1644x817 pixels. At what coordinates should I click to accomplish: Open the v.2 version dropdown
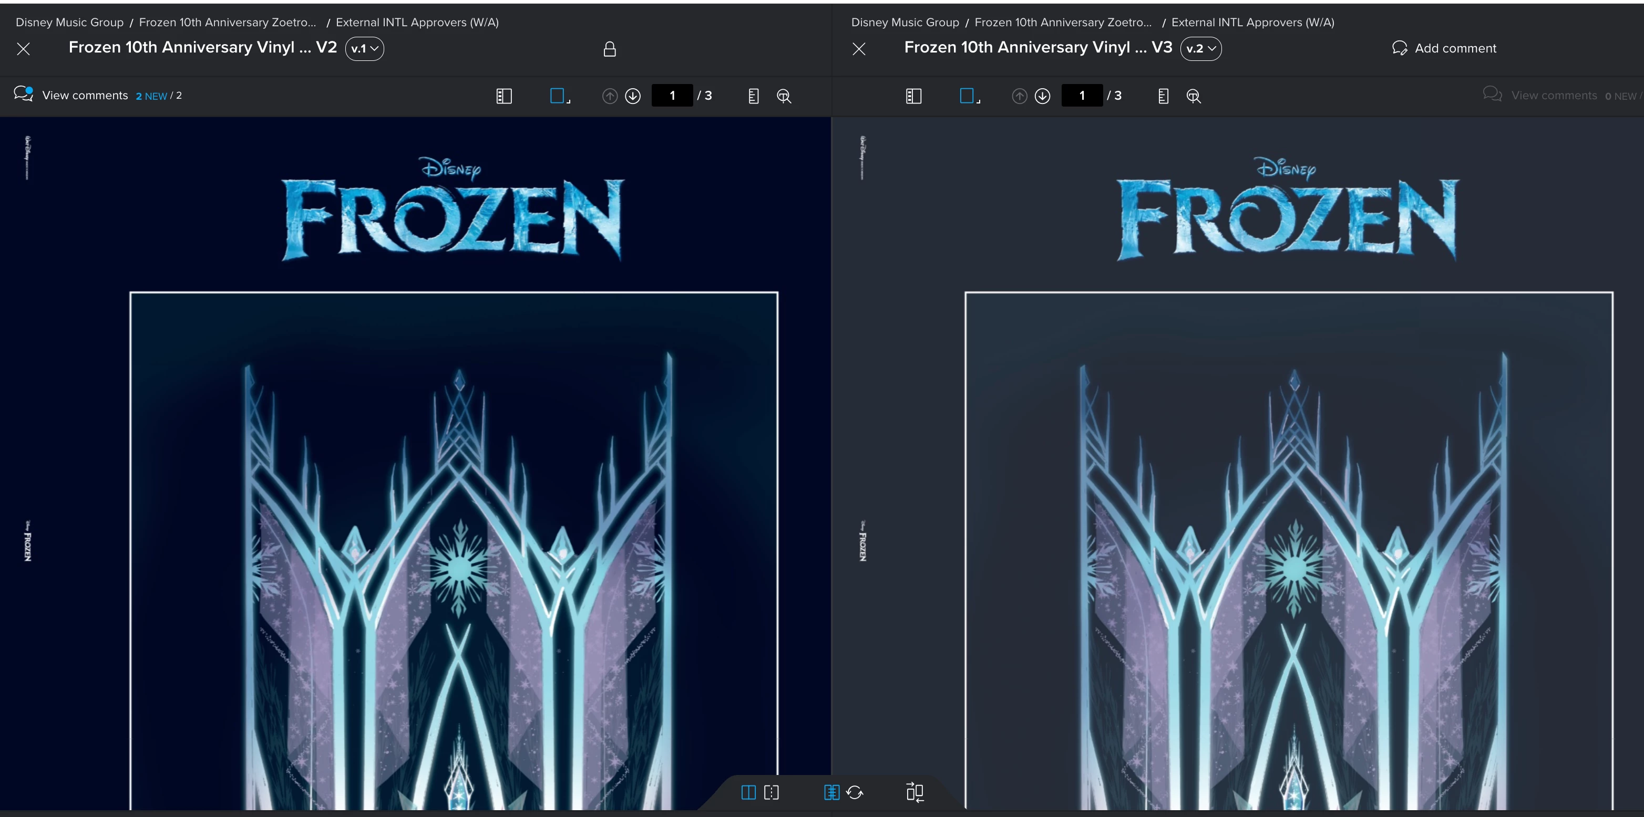click(1200, 48)
